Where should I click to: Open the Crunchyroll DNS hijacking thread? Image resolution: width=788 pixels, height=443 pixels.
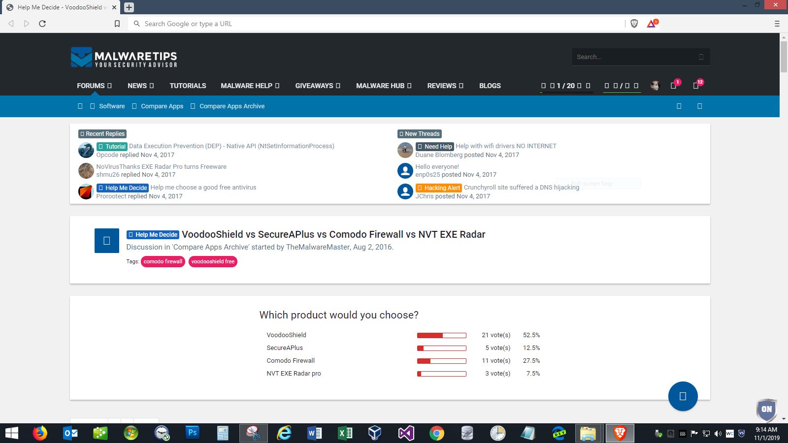522,188
